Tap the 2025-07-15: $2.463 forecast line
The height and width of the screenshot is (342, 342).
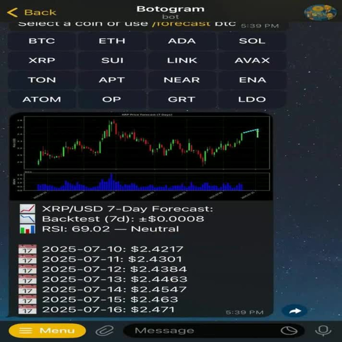tap(110, 300)
